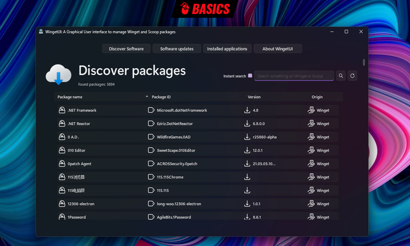Click the WingetUI app icon in title bar
410x246 pixels.
pos(41,32)
